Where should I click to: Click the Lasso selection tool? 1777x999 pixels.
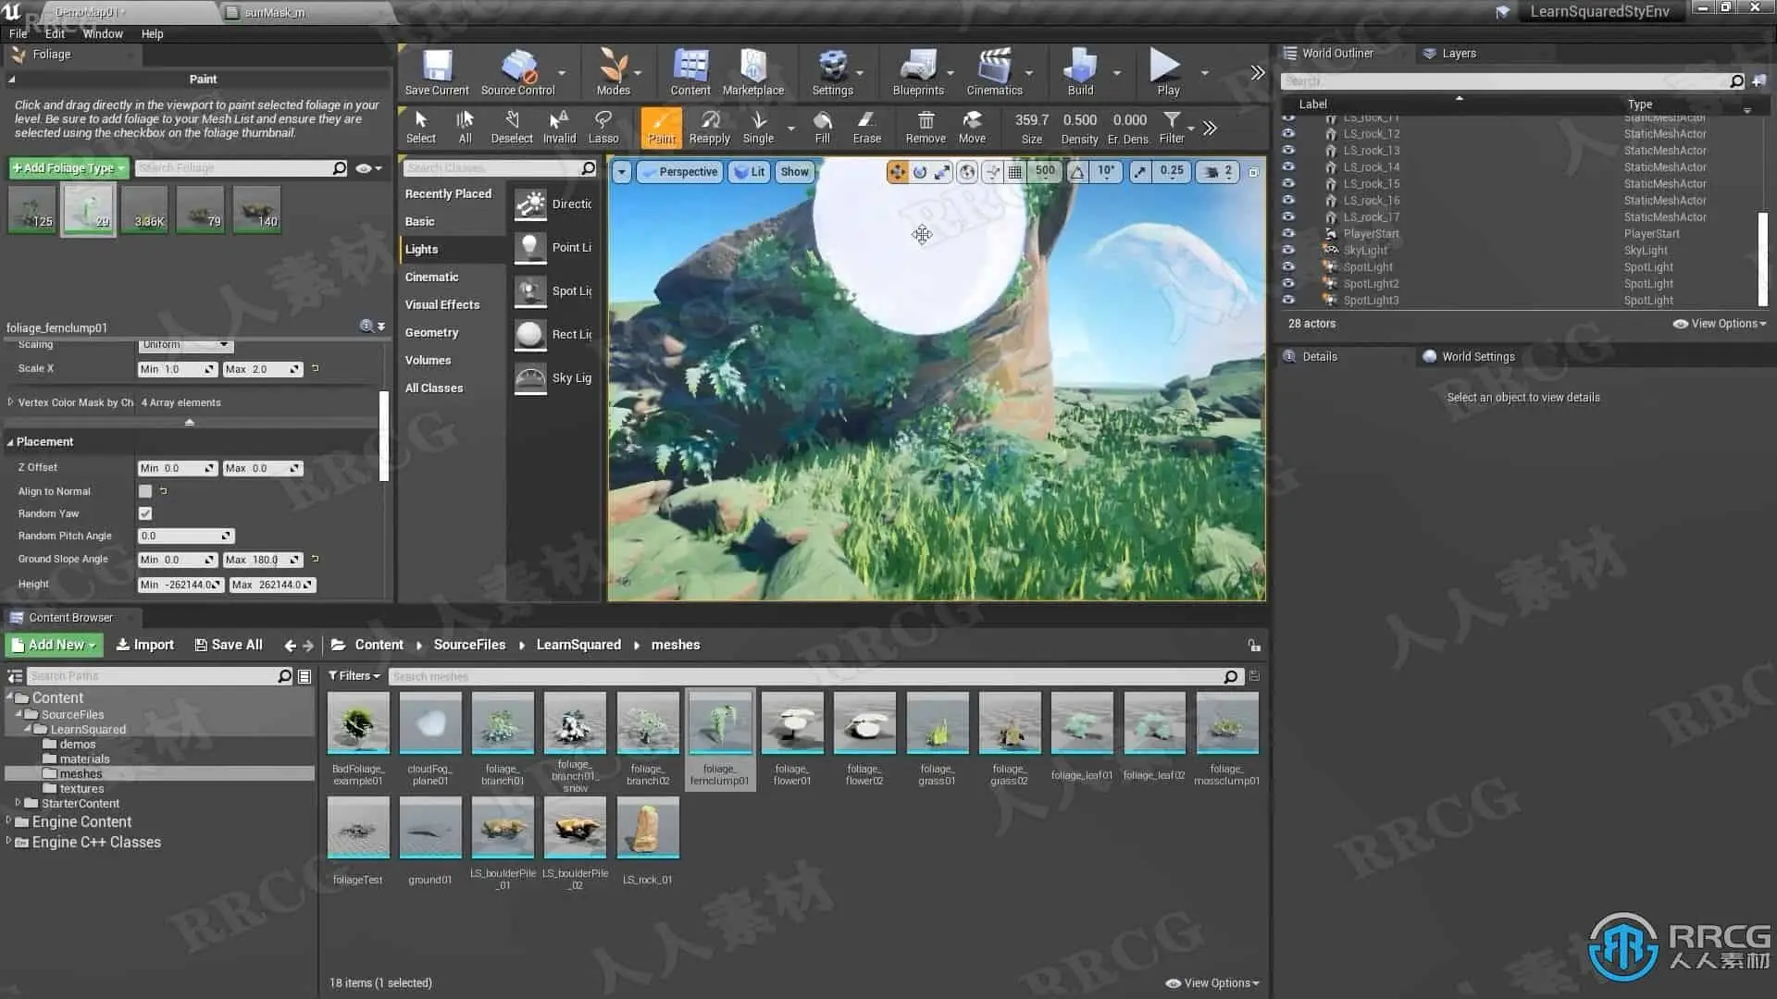click(603, 128)
